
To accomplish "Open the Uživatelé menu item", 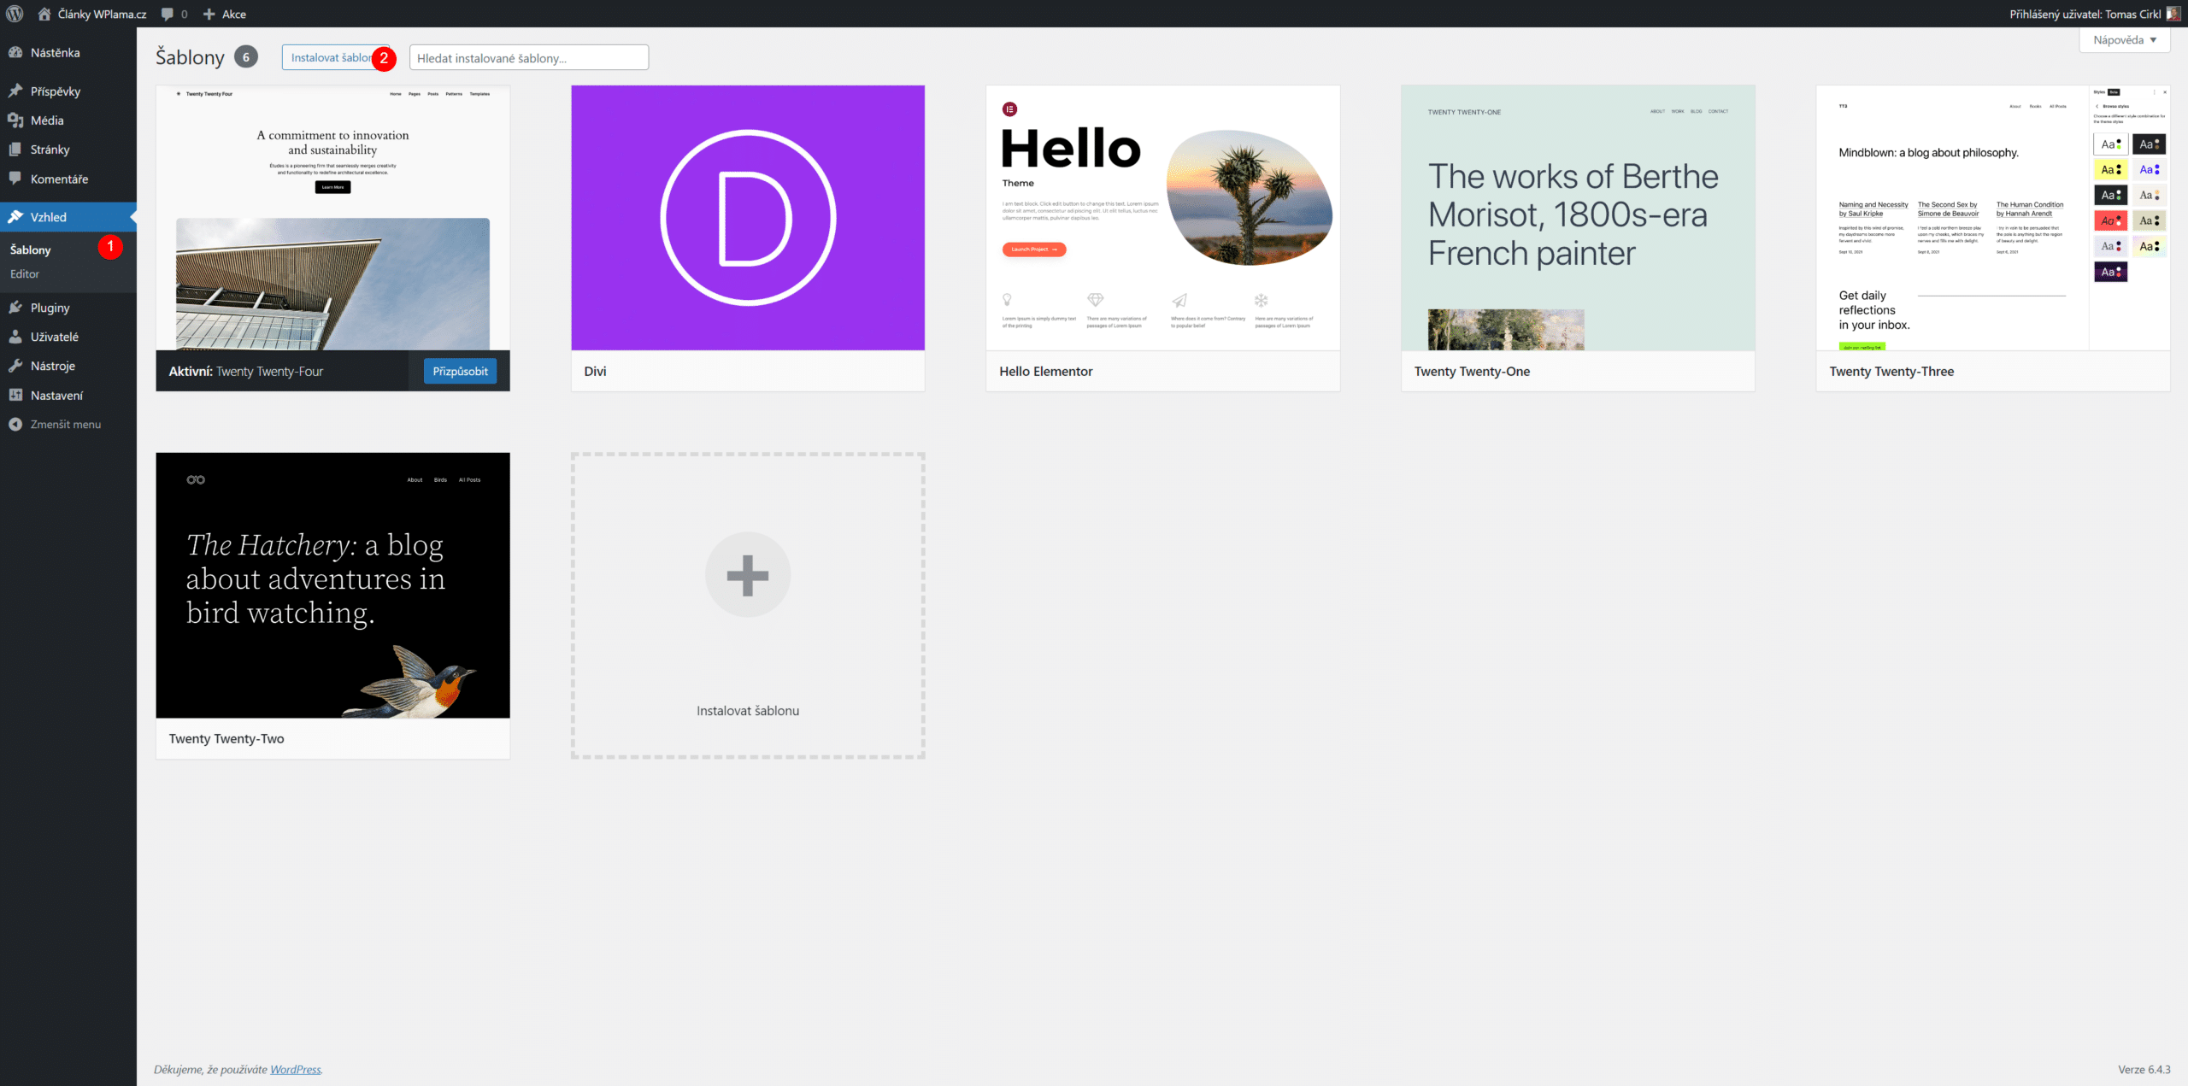I will [x=68, y=337].
